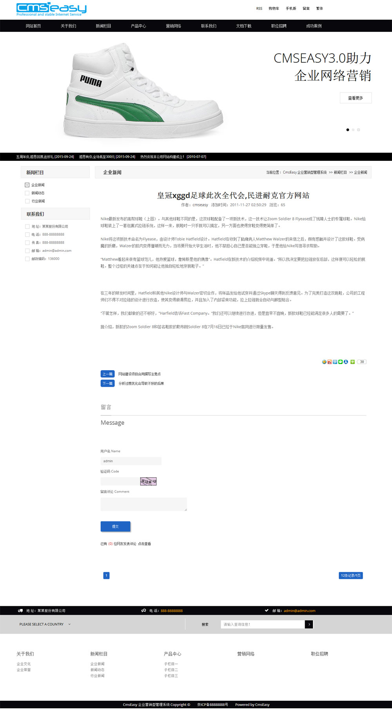This screenshot has height=711, width=392.
Task: Click the checkmark icon beside footer 邮箱
Action: tap(267, 611)
